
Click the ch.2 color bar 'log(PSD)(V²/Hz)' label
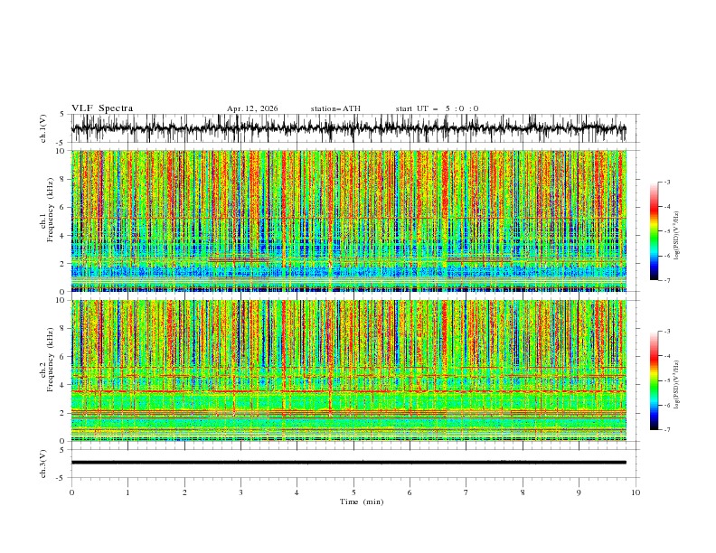(676, 385)
